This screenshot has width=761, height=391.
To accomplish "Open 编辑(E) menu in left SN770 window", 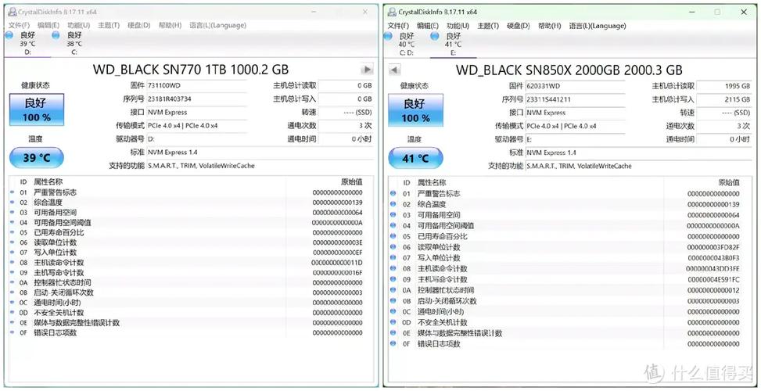I will [48, 25].
